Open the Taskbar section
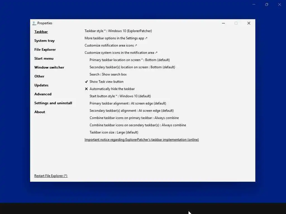Image resolution: width=286 pixels, height=214 pixels. tap(41, 32)
